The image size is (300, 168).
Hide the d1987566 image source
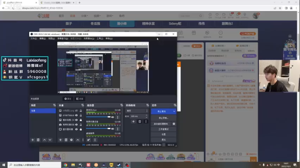click(x=76, y=115)
